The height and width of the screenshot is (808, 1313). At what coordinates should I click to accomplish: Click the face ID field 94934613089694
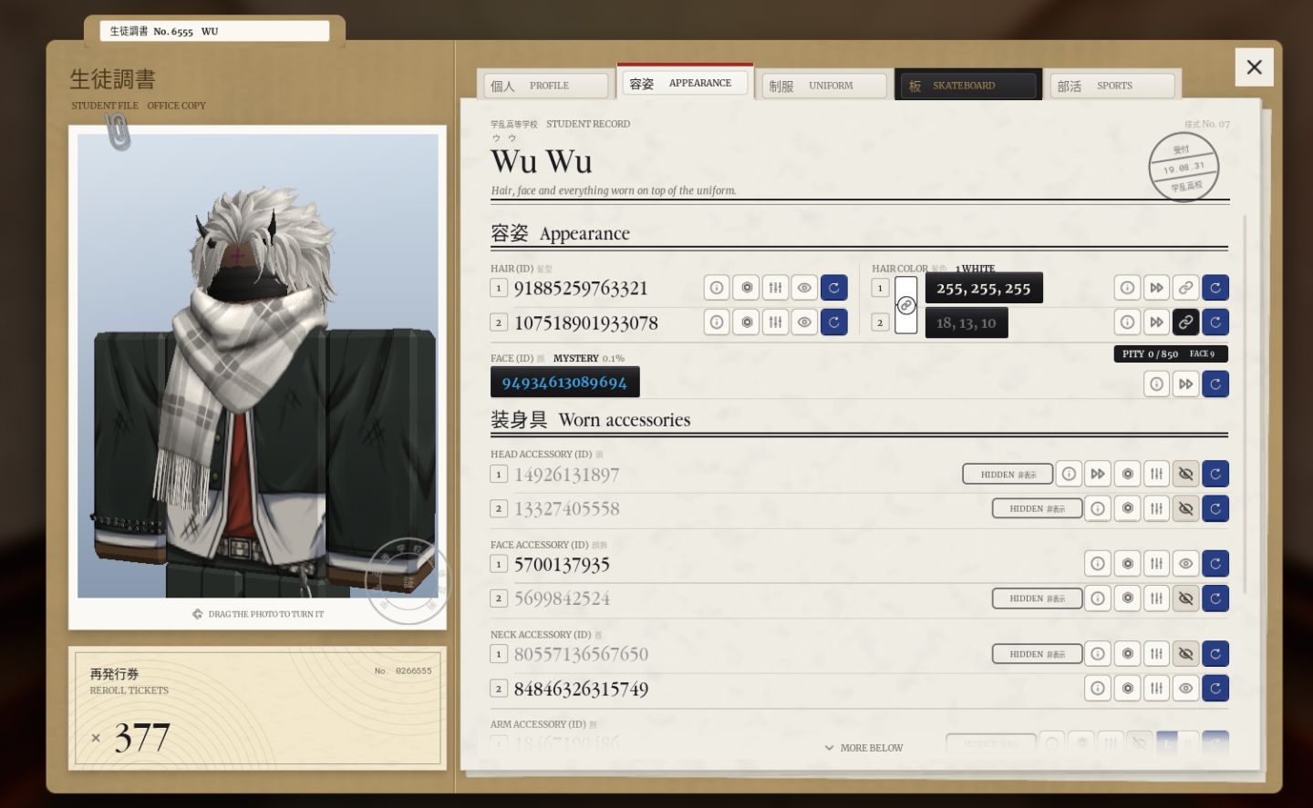pyautogui.click(x=565, y=382)
